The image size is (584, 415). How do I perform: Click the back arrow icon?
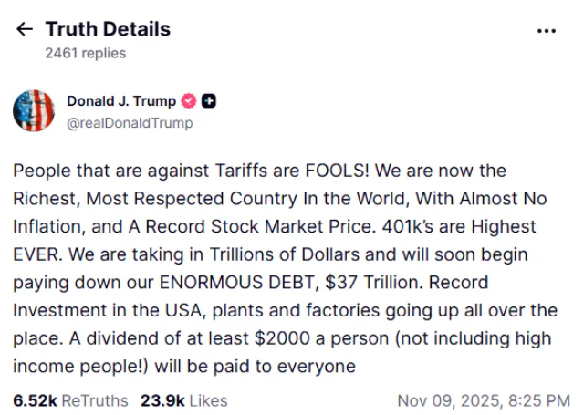25,29
